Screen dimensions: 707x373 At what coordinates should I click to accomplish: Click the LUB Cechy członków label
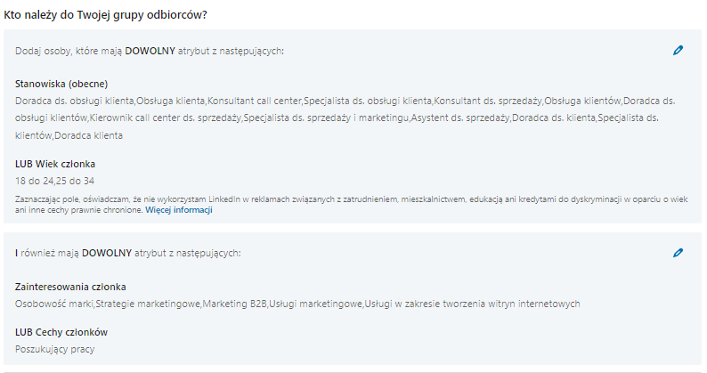[61, 332]
